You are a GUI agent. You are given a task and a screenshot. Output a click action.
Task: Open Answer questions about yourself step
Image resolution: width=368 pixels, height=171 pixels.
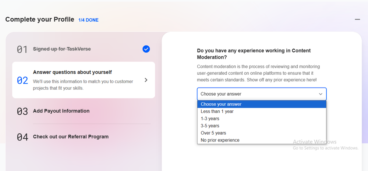(72, 72)
